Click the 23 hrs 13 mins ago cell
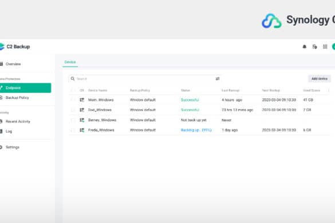This screenshot has width=335, height=223. (x=237, y=110)
